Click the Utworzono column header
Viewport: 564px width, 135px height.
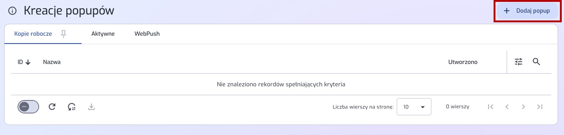point(463,62)
